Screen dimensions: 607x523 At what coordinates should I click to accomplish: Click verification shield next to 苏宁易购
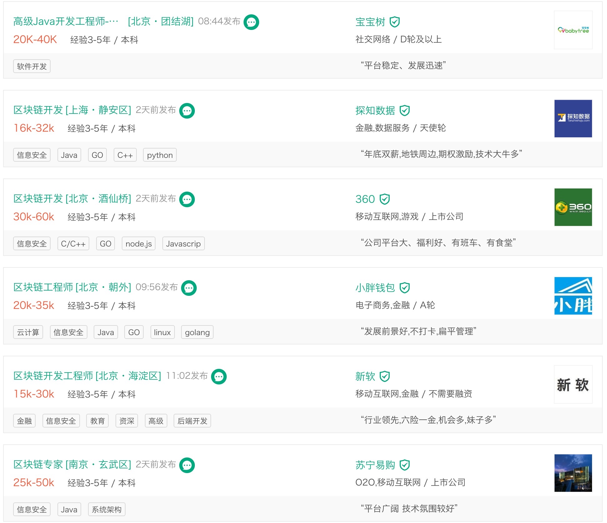405,465
